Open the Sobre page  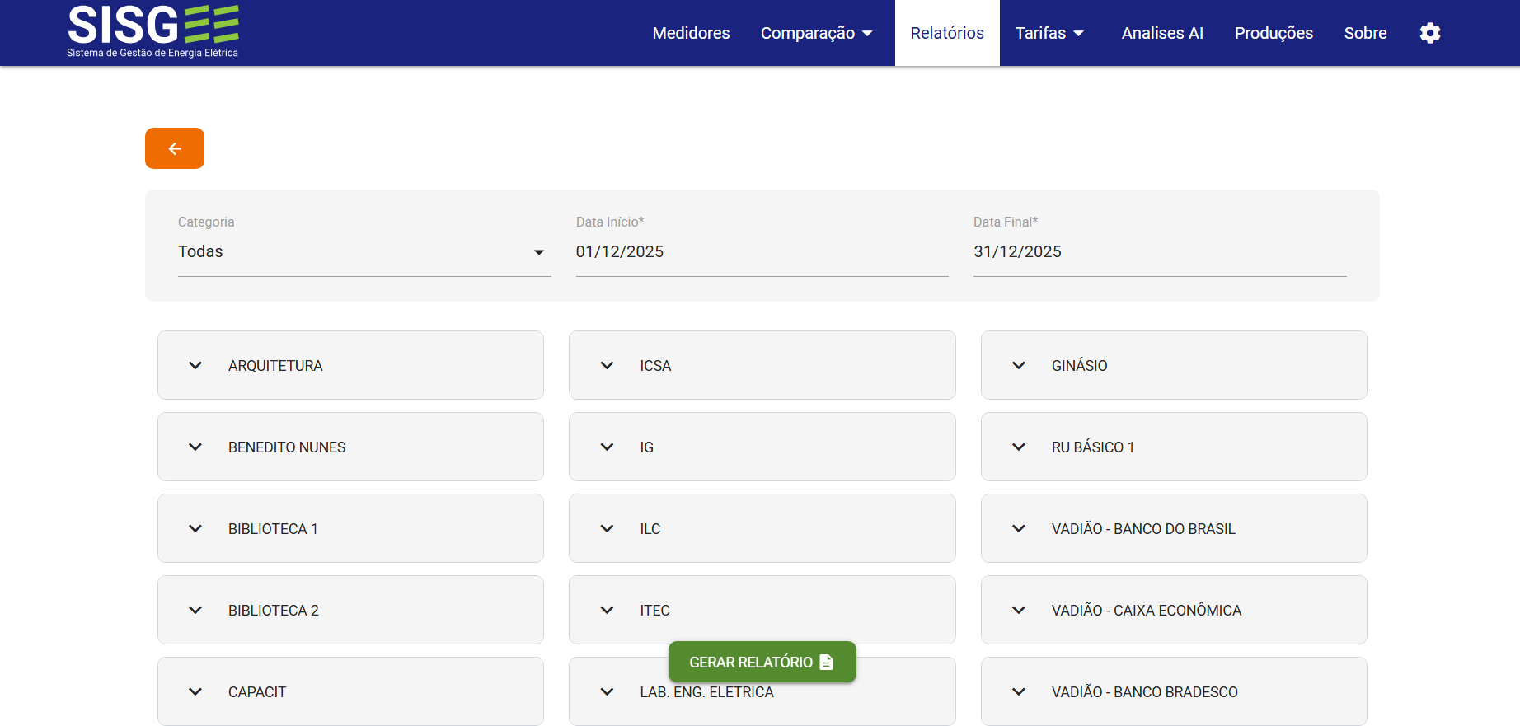(1365, 33)
